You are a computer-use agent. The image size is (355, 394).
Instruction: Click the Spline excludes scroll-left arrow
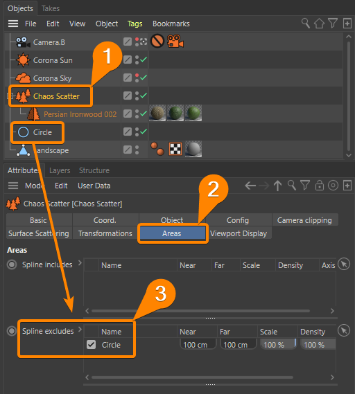point(87,377)
